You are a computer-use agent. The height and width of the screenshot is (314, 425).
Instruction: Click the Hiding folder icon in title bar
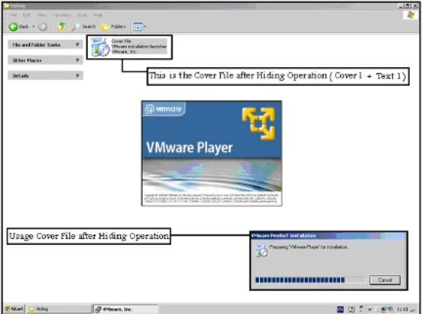click(x=7, y=5)
